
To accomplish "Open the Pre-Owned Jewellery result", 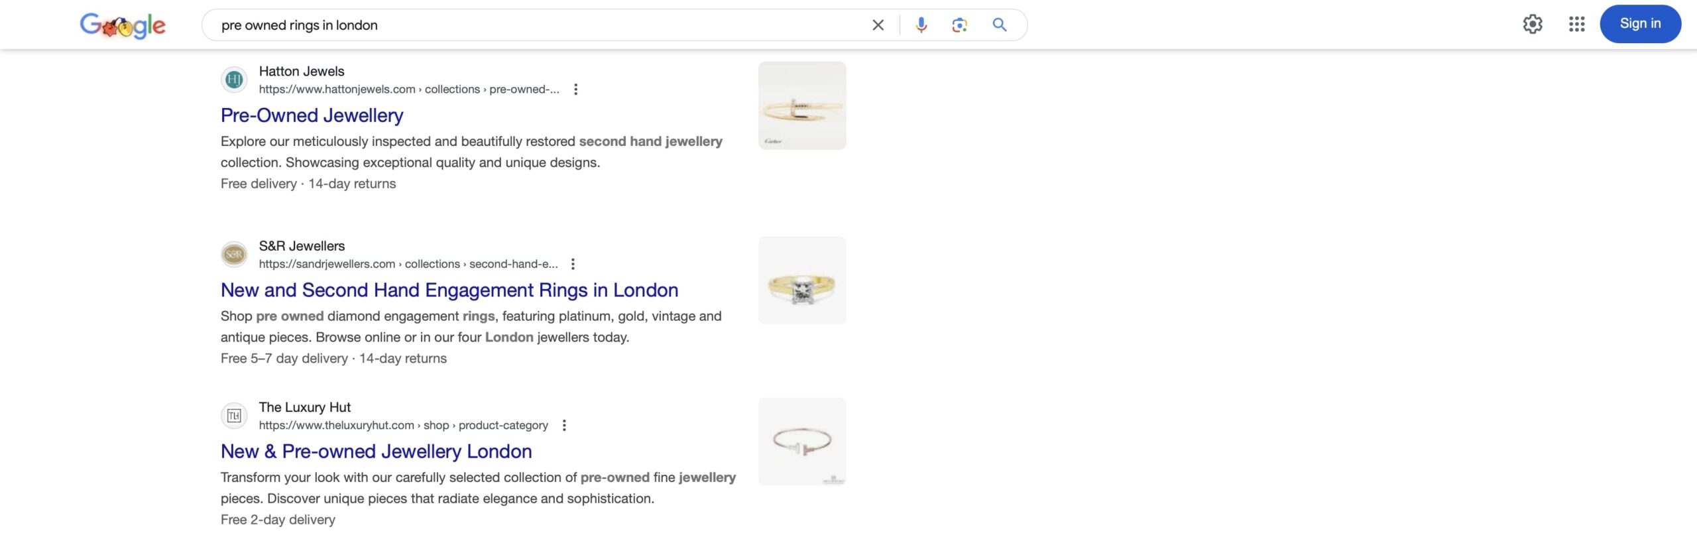I will [311, 115].
